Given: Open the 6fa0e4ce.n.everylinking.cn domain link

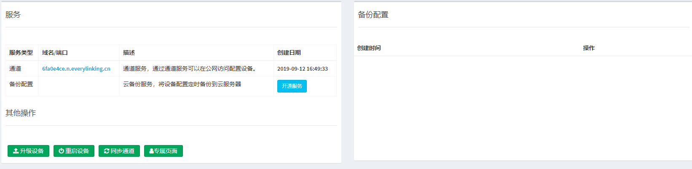Looking at the screenshot, I should [x=76, y=69].
